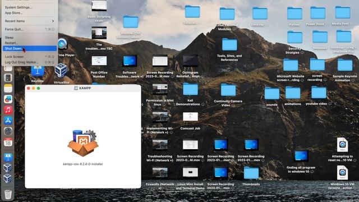Select the Kali Demonstrations folder
The width and height of the screenshot is (359, 202).
coord(190,89)
